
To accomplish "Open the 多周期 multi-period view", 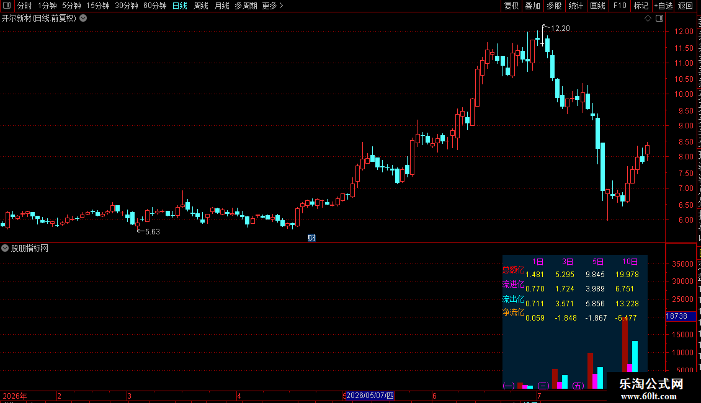I will [x=246, y=6].
